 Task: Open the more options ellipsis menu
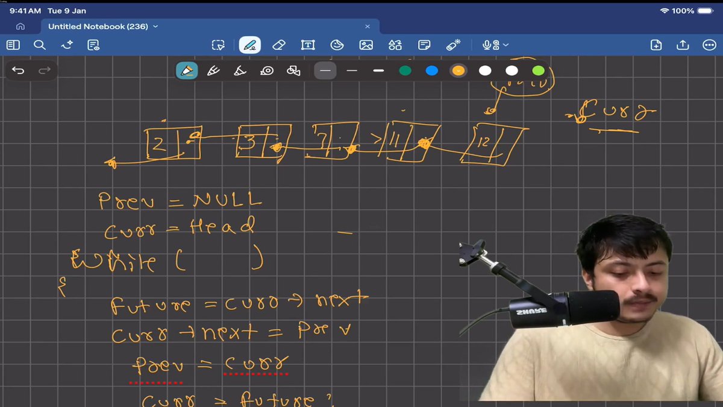pos(709,45)
